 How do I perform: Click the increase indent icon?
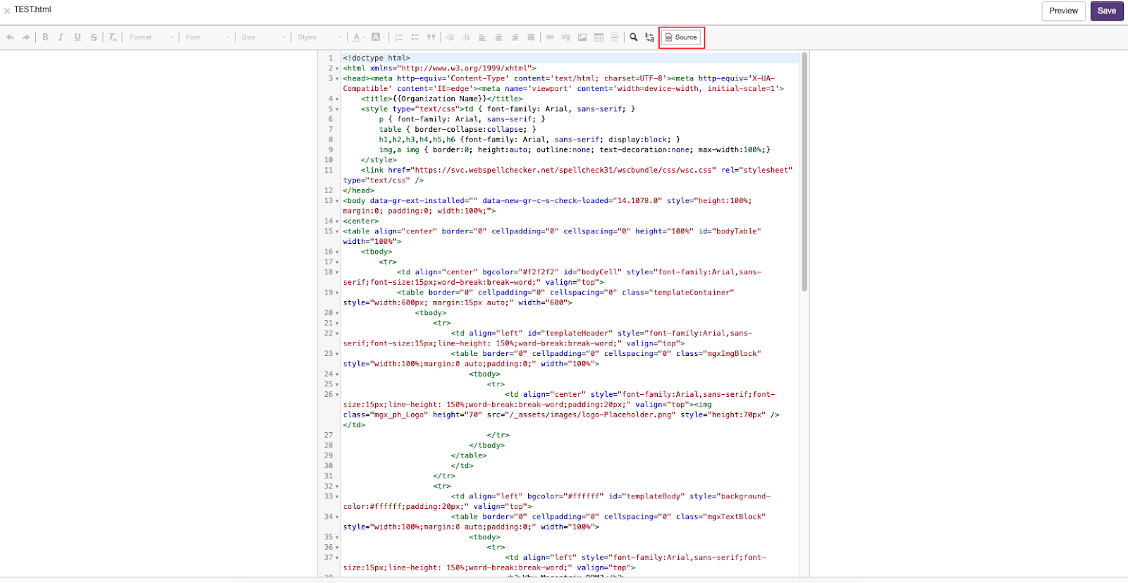coord(466,37)
